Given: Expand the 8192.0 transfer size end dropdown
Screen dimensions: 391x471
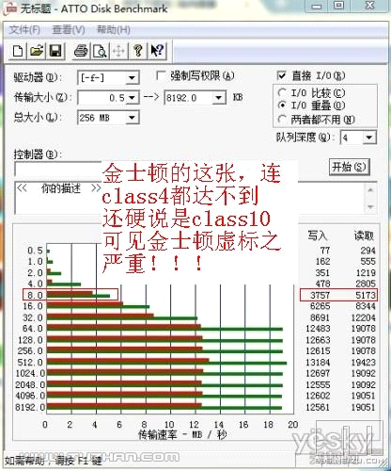Looking at the screenshot, I should point(218,98).
